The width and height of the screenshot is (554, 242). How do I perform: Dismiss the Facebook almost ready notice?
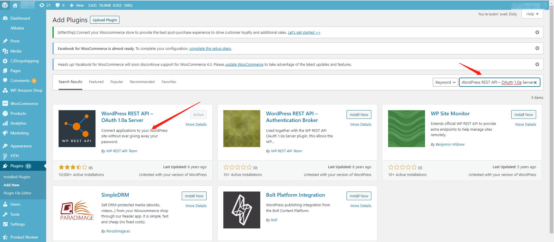pos(537,48)
